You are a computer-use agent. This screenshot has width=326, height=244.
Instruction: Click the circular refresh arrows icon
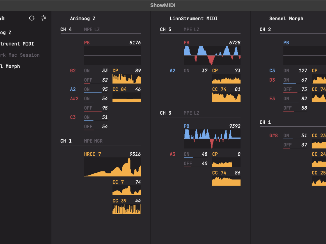coord(32,18)
